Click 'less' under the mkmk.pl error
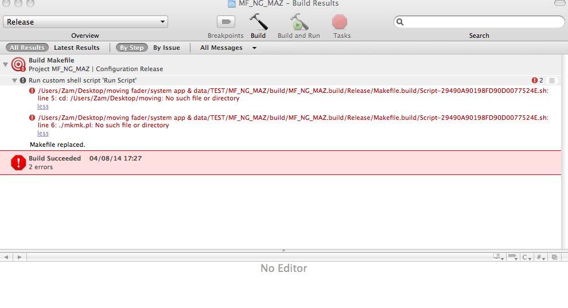Image resolution: width=568 pixels, height=308 pixels. [x=43, y=133]
